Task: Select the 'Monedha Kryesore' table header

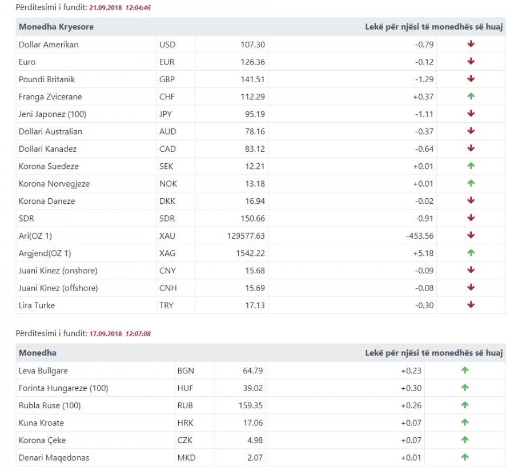Action: pos(56,27)
